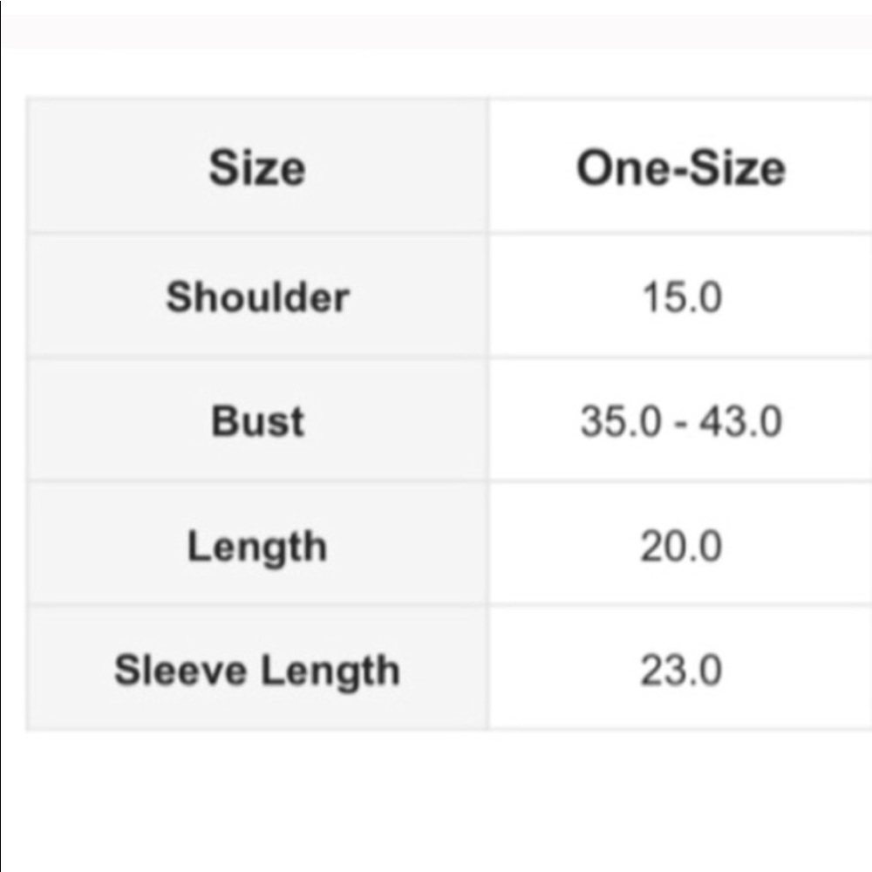Click the "Sleeve Length" row label
Screen dimensions: 872x872
coord(257,671)
